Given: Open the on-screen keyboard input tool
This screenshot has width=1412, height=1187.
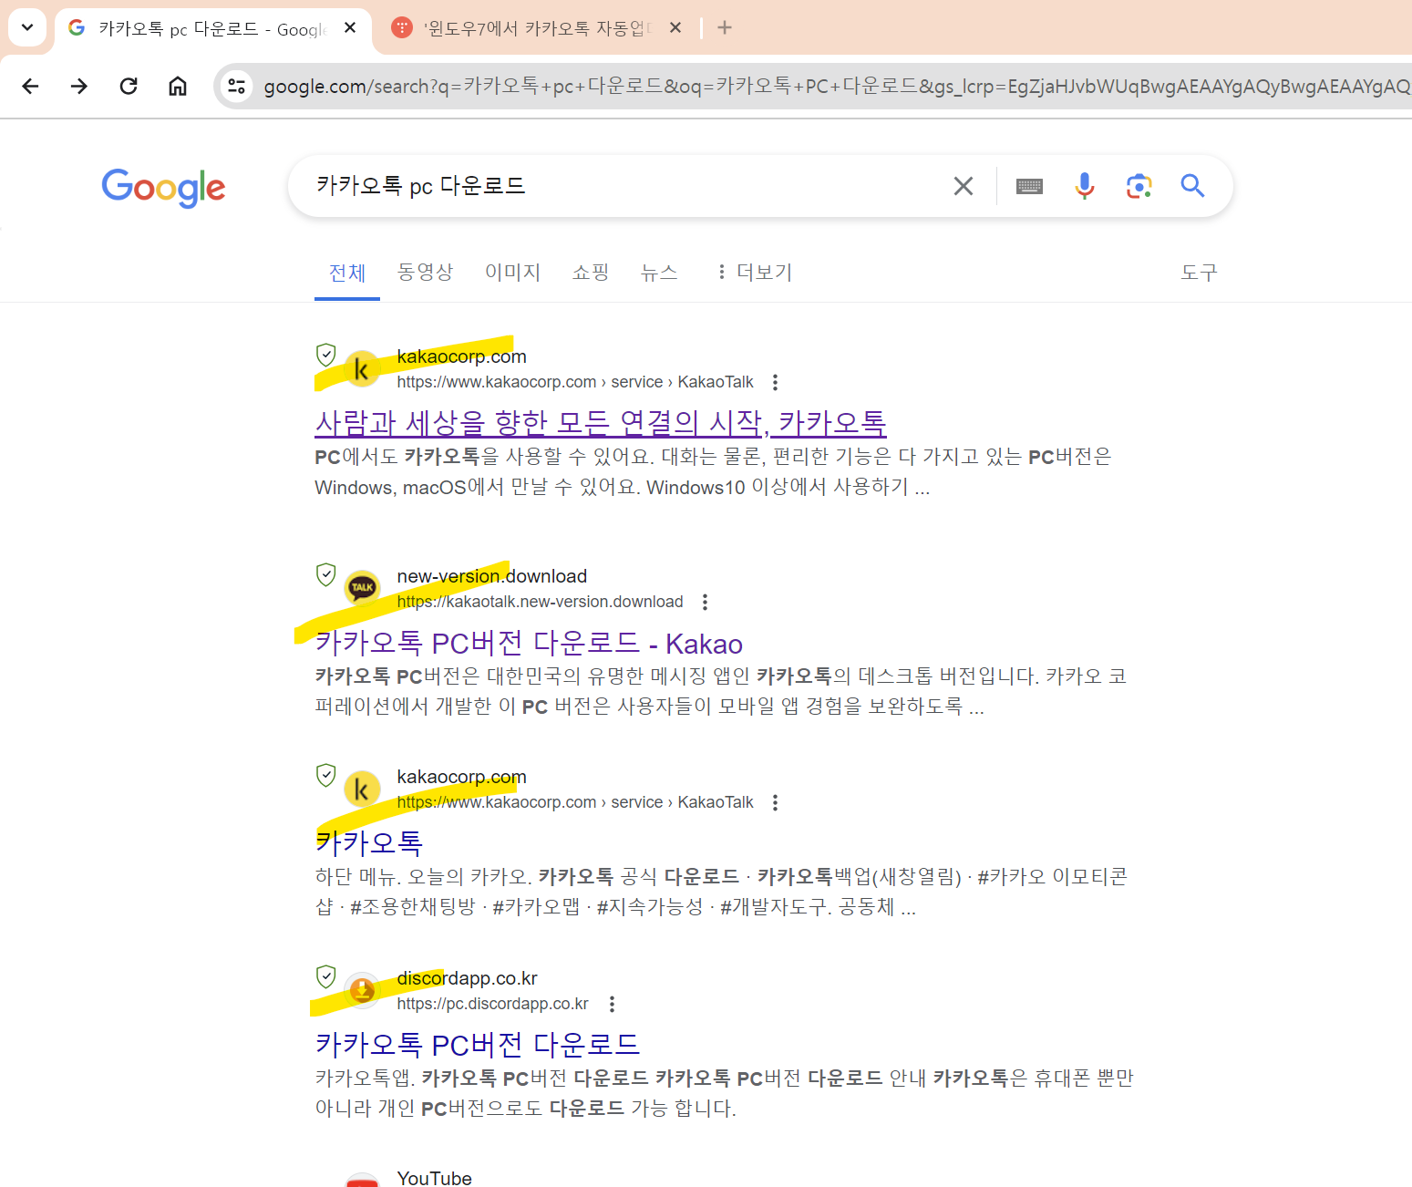Looking at the screenshot, I should click(x=1030, y=187).
